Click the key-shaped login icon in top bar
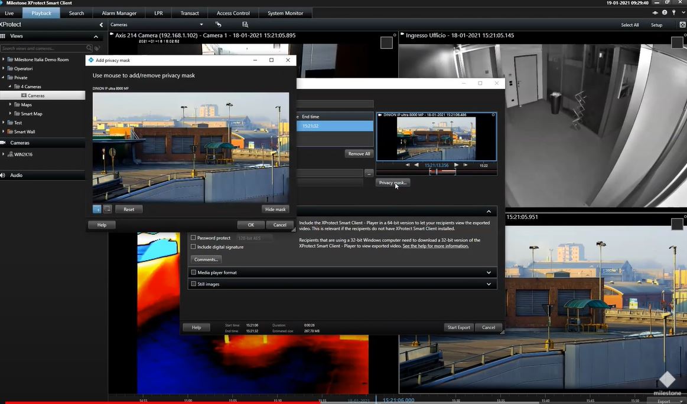This screenshot has height=404, width=687. [673, 13]
